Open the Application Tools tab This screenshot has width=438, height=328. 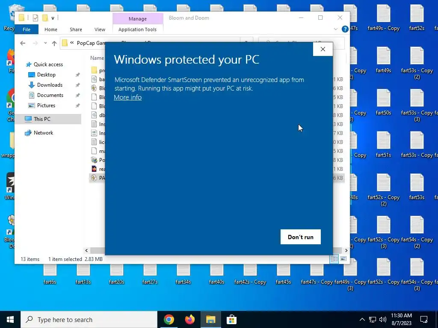[137, 29]
